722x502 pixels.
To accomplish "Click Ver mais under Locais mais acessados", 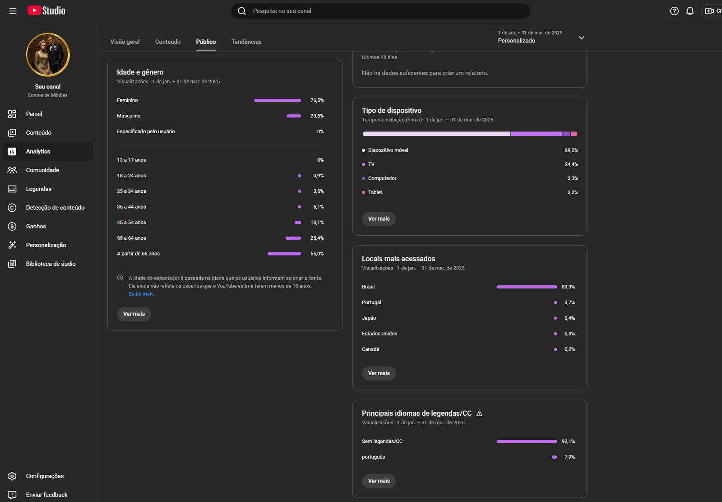I will [379, 373].
